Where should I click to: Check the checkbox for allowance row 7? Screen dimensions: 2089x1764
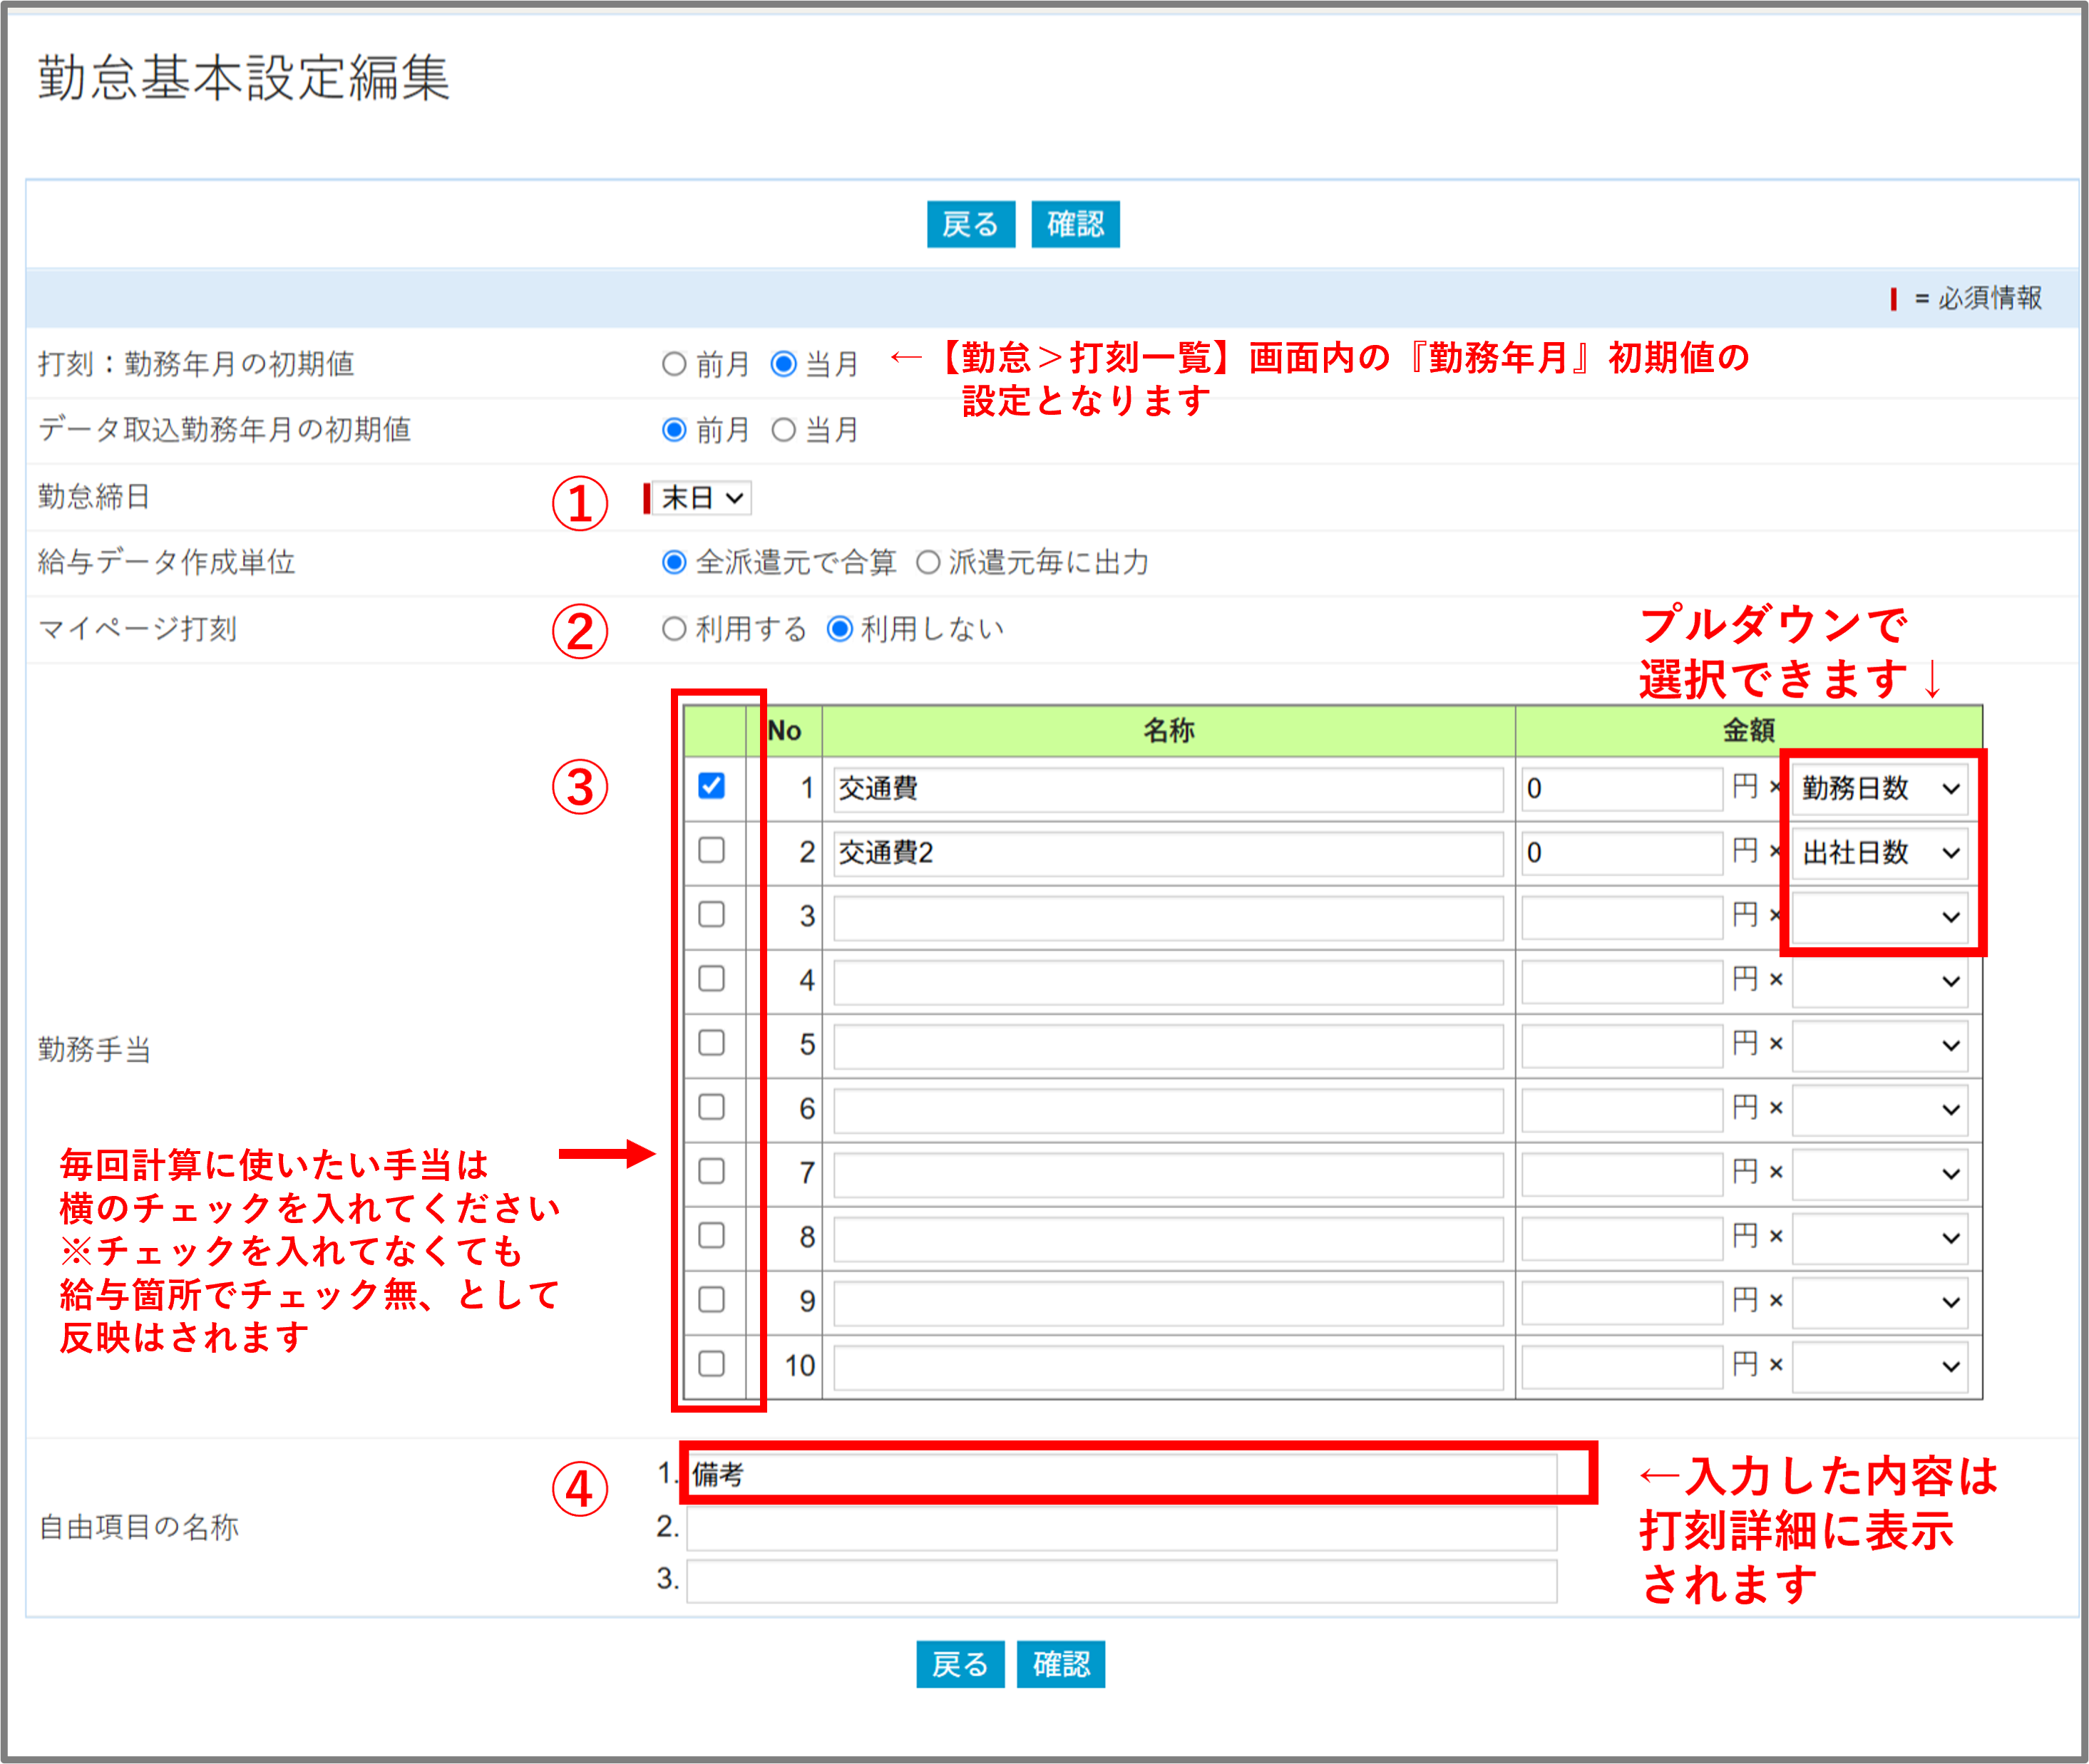pyautogui.click(x=712, y=1171)
